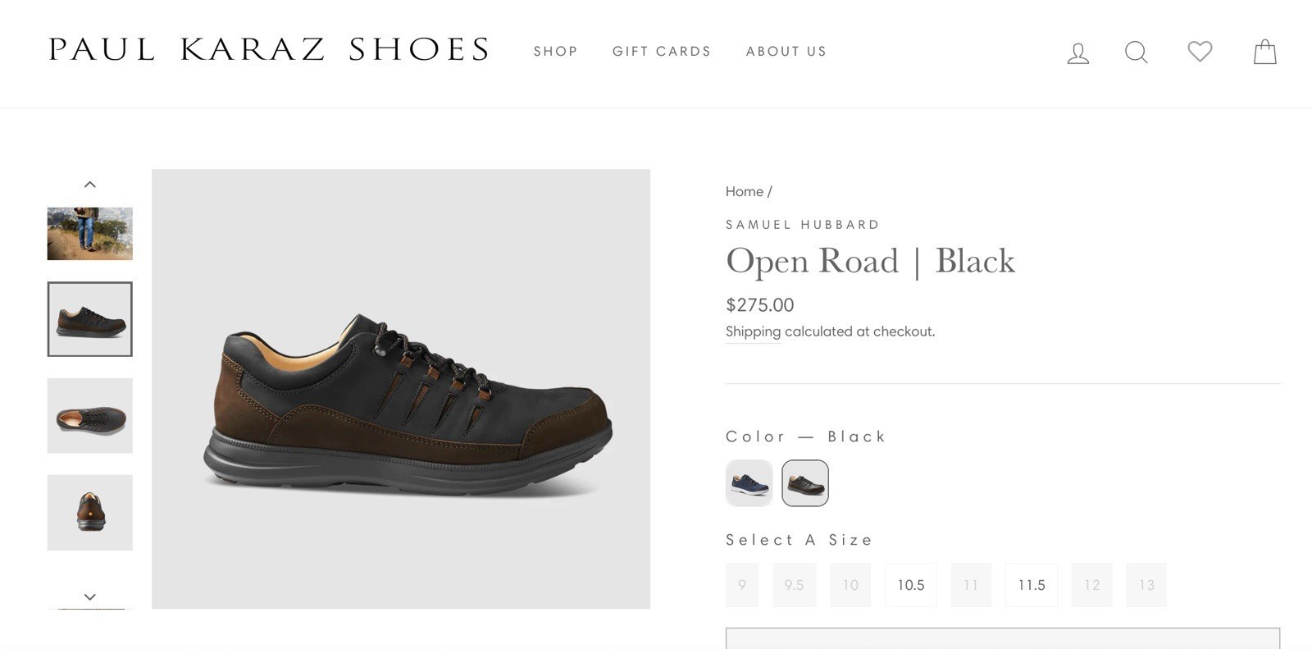View the top-down shoe thumbnail
Screen dimensions: 1312x649
tap(90, 416)
